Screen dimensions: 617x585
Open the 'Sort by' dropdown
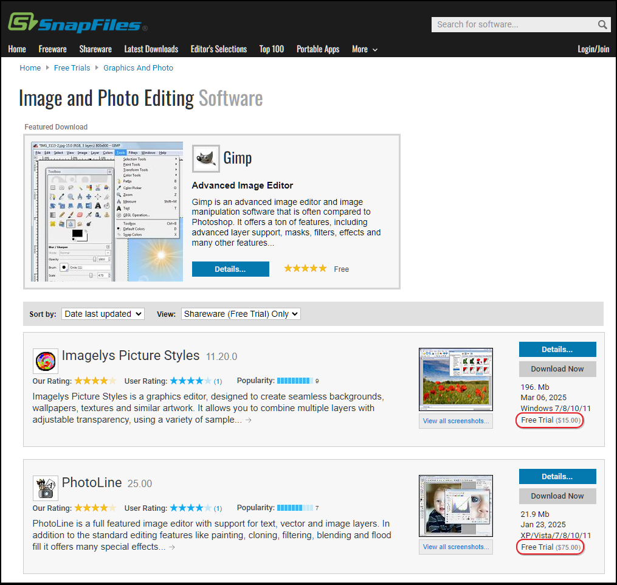click(102, 314)
